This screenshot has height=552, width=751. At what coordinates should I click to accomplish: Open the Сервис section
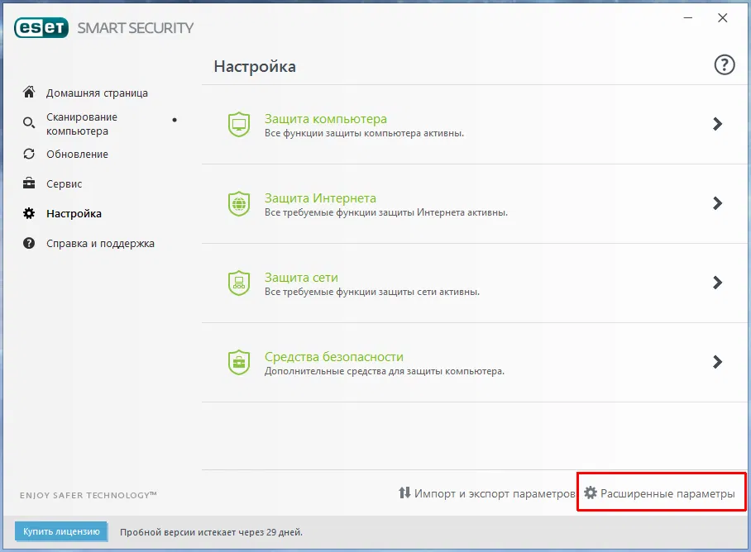coord(65,183)
